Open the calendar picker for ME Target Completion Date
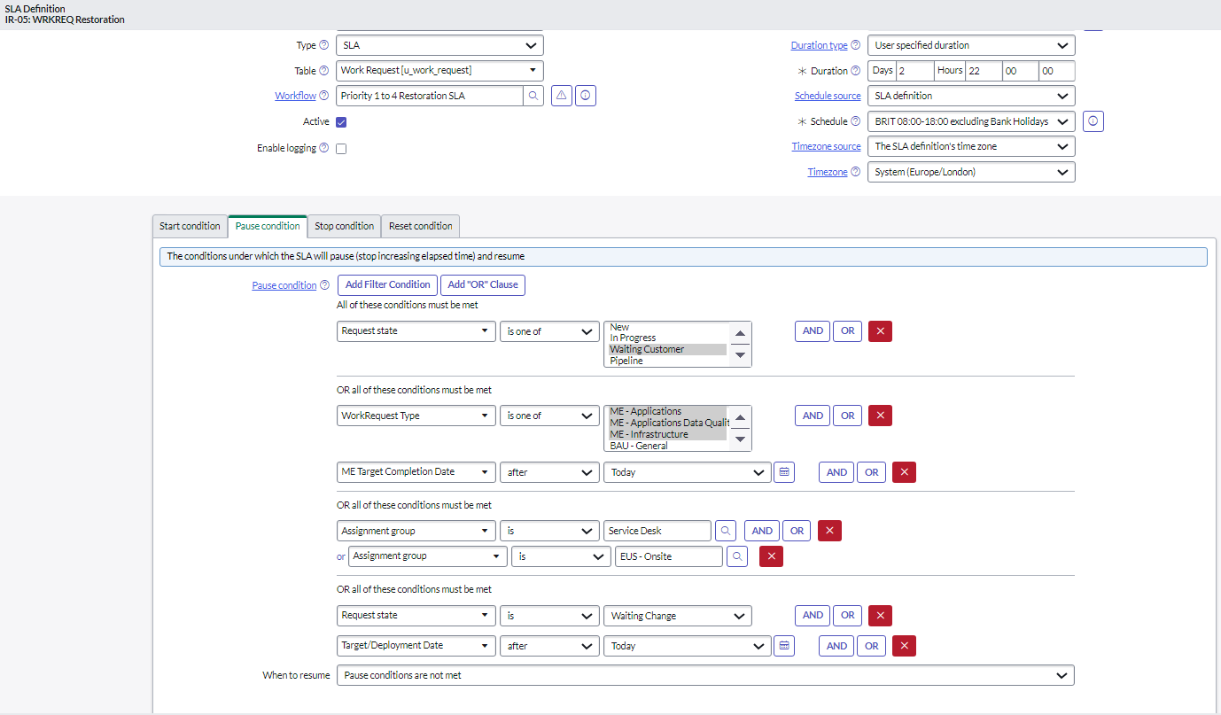 pyautogui.click(x=783, y=471)
